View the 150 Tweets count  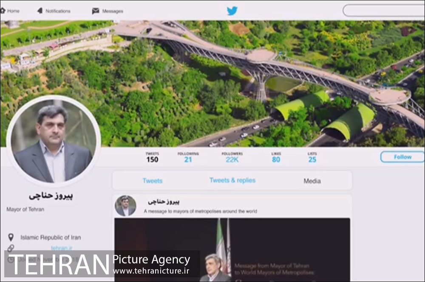pos(152,157)
